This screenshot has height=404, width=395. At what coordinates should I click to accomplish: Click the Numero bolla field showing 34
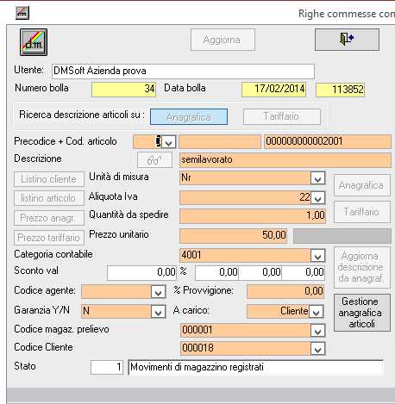[123, 89]
